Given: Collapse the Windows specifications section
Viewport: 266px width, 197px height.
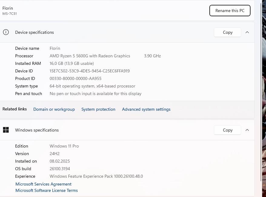Looking at the screenshot, I should [x=247, y=130].
